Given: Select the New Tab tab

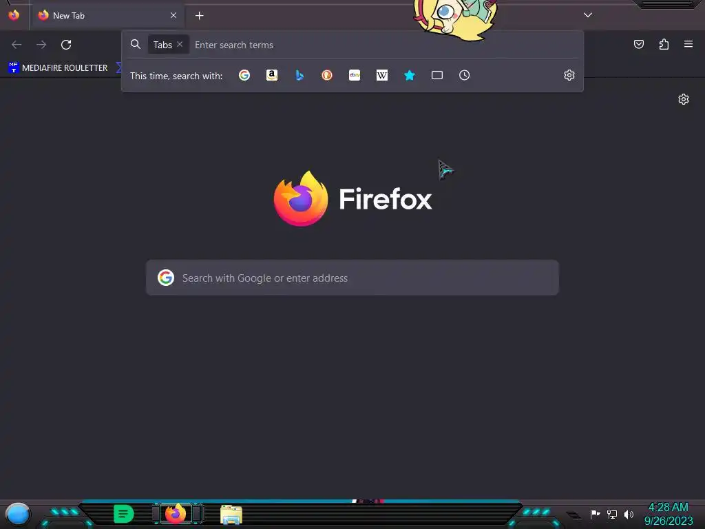Looking at the screenshot, I should pos(107,15).
